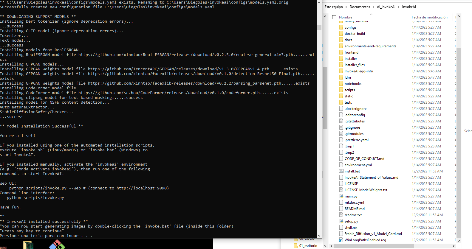This screenshot has width=472, height=249.
Task: Click the setup.py Python file icon
Action: pyautogui.click(x=341, y=221)
